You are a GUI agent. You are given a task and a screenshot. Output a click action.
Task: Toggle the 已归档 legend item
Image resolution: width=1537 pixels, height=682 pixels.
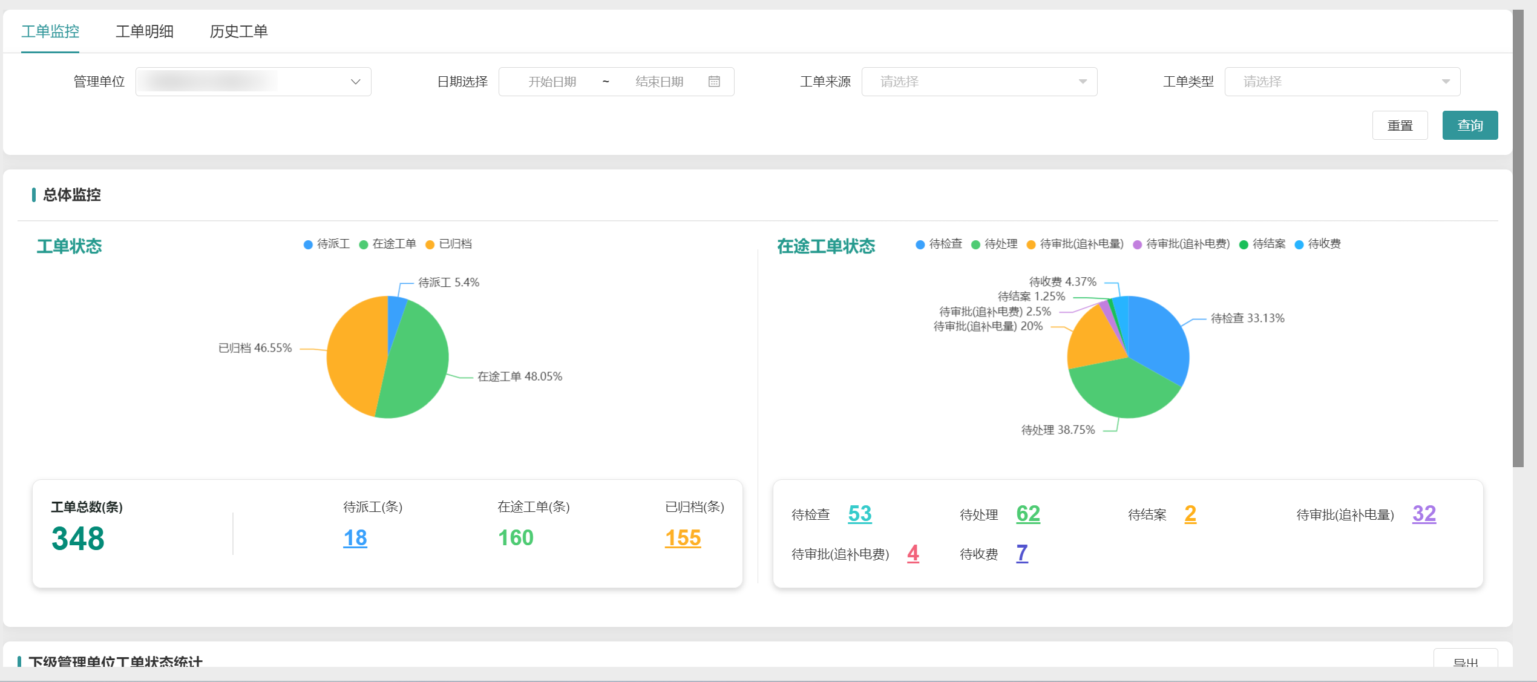(448, 244)
